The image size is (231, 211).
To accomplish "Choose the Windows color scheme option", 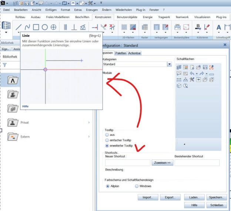I will click(137, 186).
